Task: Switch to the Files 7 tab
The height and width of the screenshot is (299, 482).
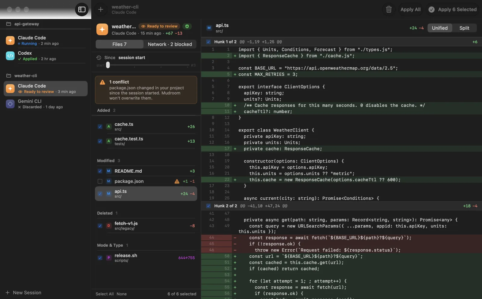Action: pyautogui.click(x=120, y=44)
